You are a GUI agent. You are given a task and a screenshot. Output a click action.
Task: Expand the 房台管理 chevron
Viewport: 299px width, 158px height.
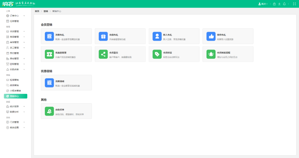24,59
